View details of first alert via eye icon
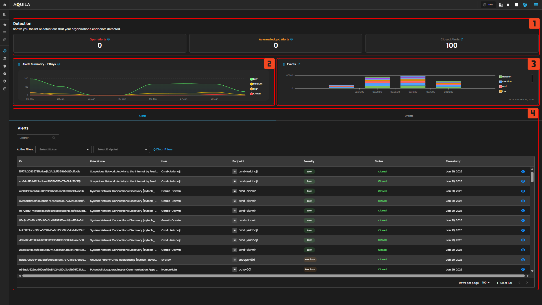The width and height of the screenshot is (542, 305). point(523,172)
